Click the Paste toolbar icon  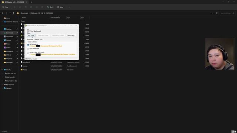click(x=26, y=7)
